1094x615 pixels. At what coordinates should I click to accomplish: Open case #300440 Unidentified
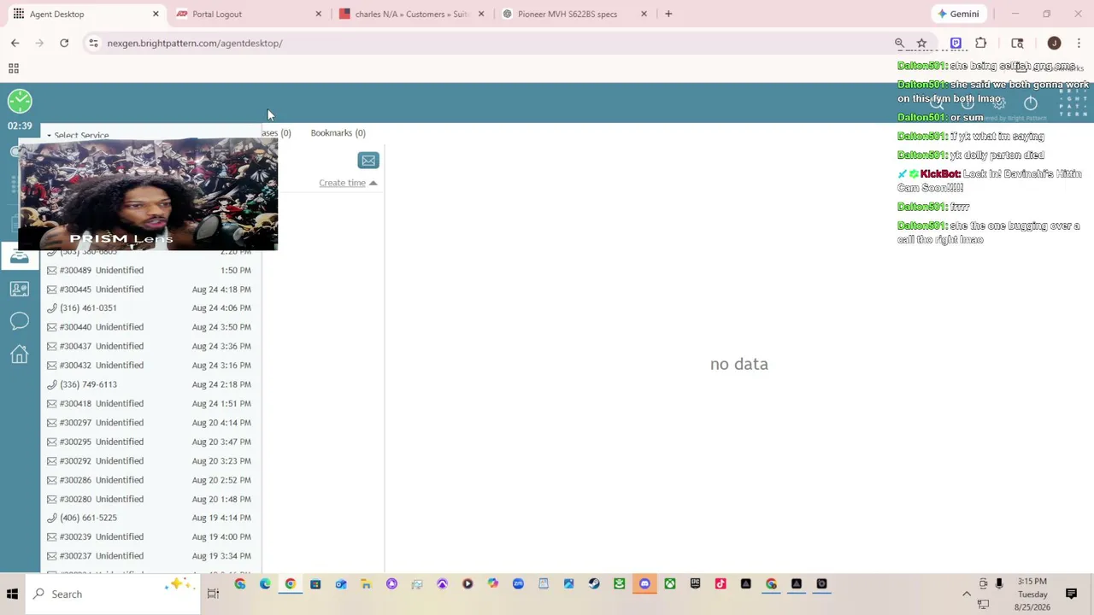point(150,327)
